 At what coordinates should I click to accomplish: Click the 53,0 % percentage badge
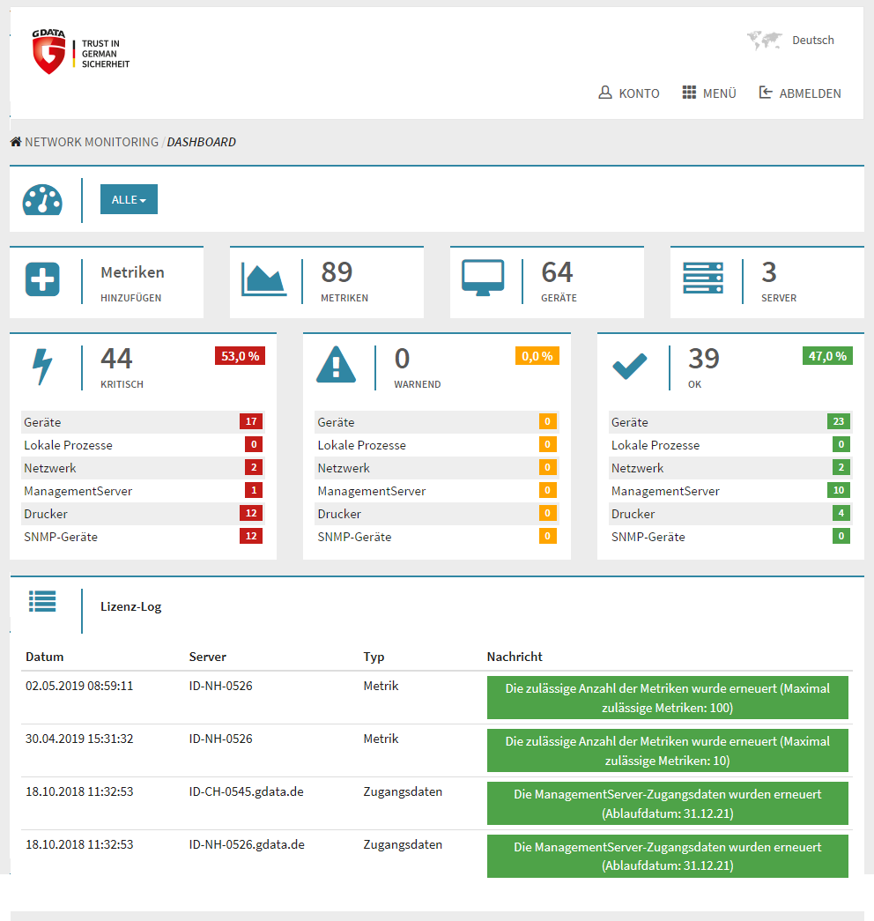(x=240, y=356)
